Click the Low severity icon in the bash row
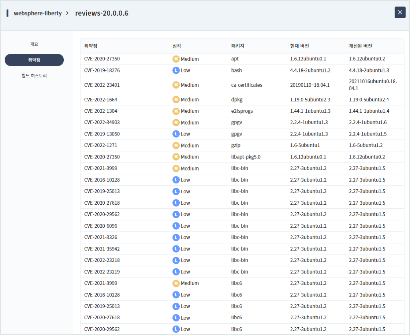410x335 pixels. (176, 70)
